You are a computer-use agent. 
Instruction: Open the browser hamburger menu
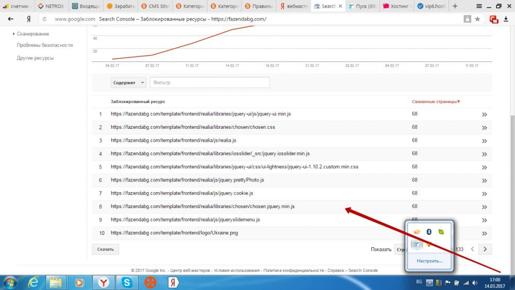click(x=479, y=6)
